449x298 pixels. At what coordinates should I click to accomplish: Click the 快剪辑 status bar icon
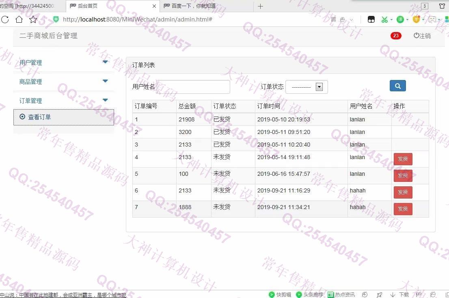click(x=280, y=295)
